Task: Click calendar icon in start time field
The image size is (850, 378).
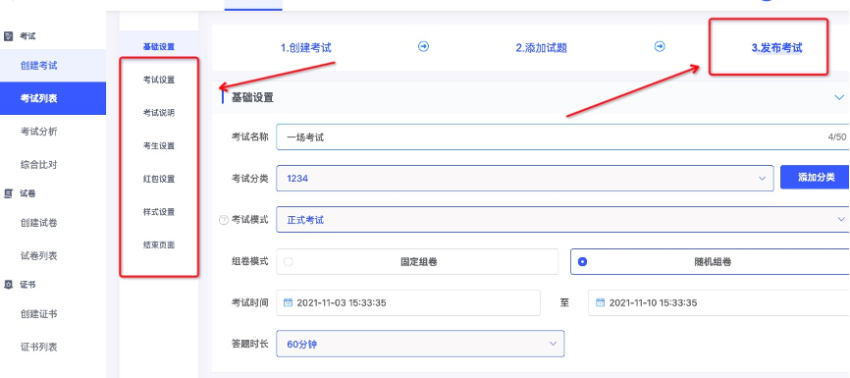Action: [x=288, y=302]
